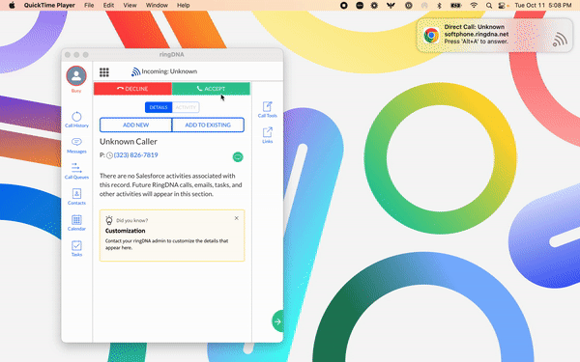
Task: Click the date and time in menu bar
Action: 543,5
